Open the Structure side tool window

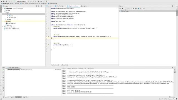click(1, 91)
